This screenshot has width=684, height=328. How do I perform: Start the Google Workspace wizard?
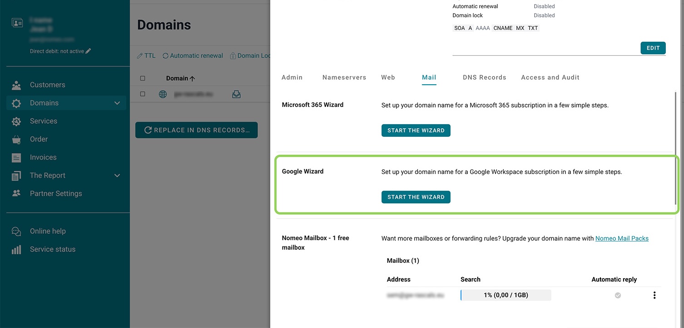(x=416, y=197)
